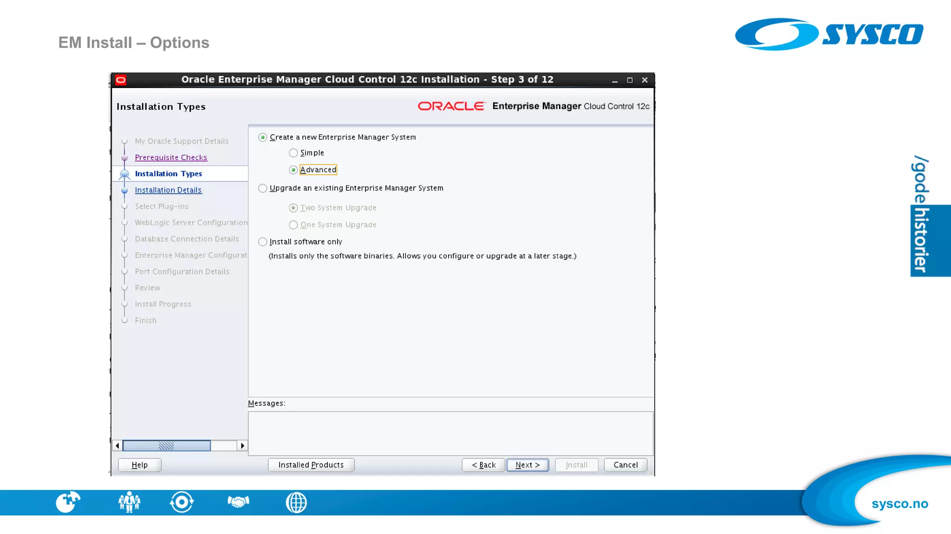951x534 pixels.
Task: Click the Install Progress step
Action: 163,304
